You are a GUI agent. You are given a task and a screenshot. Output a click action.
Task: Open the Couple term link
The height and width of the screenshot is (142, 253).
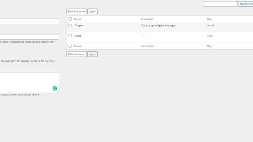pos(79,25)
